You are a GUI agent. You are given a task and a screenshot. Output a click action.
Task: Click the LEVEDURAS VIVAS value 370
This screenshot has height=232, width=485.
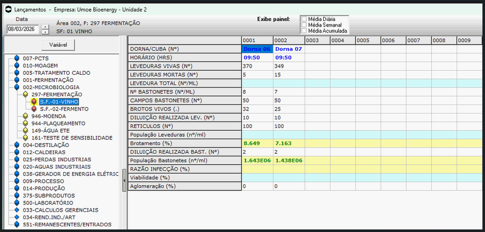click(257, 66)
